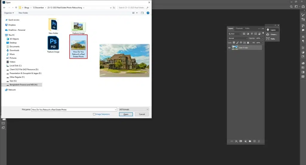Viewport: 306px width, 165px height.
Task: Click the adjustment layer filter icon
Action: click(x=248, y=34)
